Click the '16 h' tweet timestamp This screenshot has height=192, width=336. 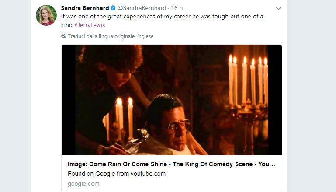(x=177, y=8)
